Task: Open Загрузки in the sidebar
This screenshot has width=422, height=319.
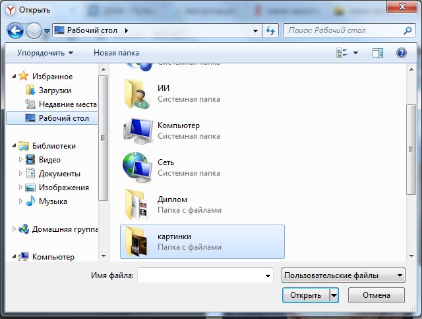Action: 55,90
